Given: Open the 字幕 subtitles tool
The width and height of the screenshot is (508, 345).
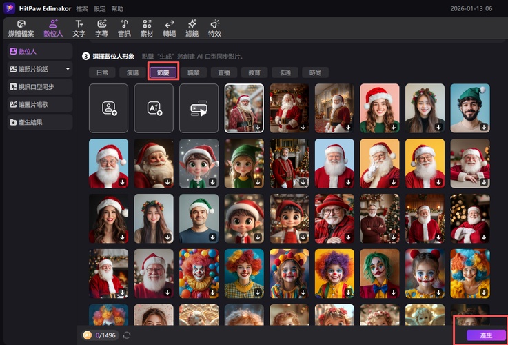Looking at the screenshot, I should (x=101, y=28).
